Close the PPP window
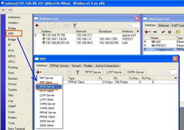Image resolution: width=184 pixels, height=130 pixels. (x=175, y=59)
